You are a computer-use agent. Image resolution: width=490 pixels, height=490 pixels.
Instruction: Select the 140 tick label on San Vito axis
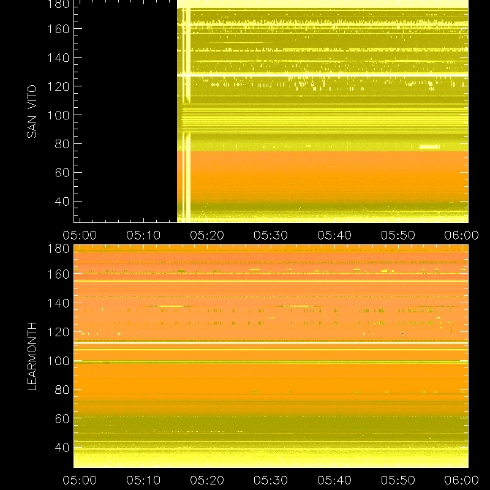[58, 58]
